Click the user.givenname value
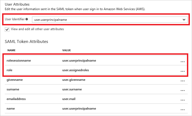This screenshot has width=192, height=116. coord(74,80)
